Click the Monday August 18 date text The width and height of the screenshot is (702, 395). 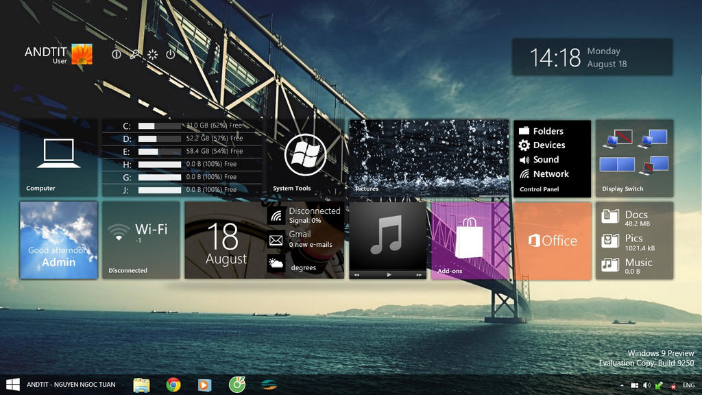(607, 58)
